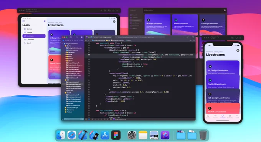Select Downloads in Mac app sidebar
This screenshot has height=142, width=261.
point(136,26)
